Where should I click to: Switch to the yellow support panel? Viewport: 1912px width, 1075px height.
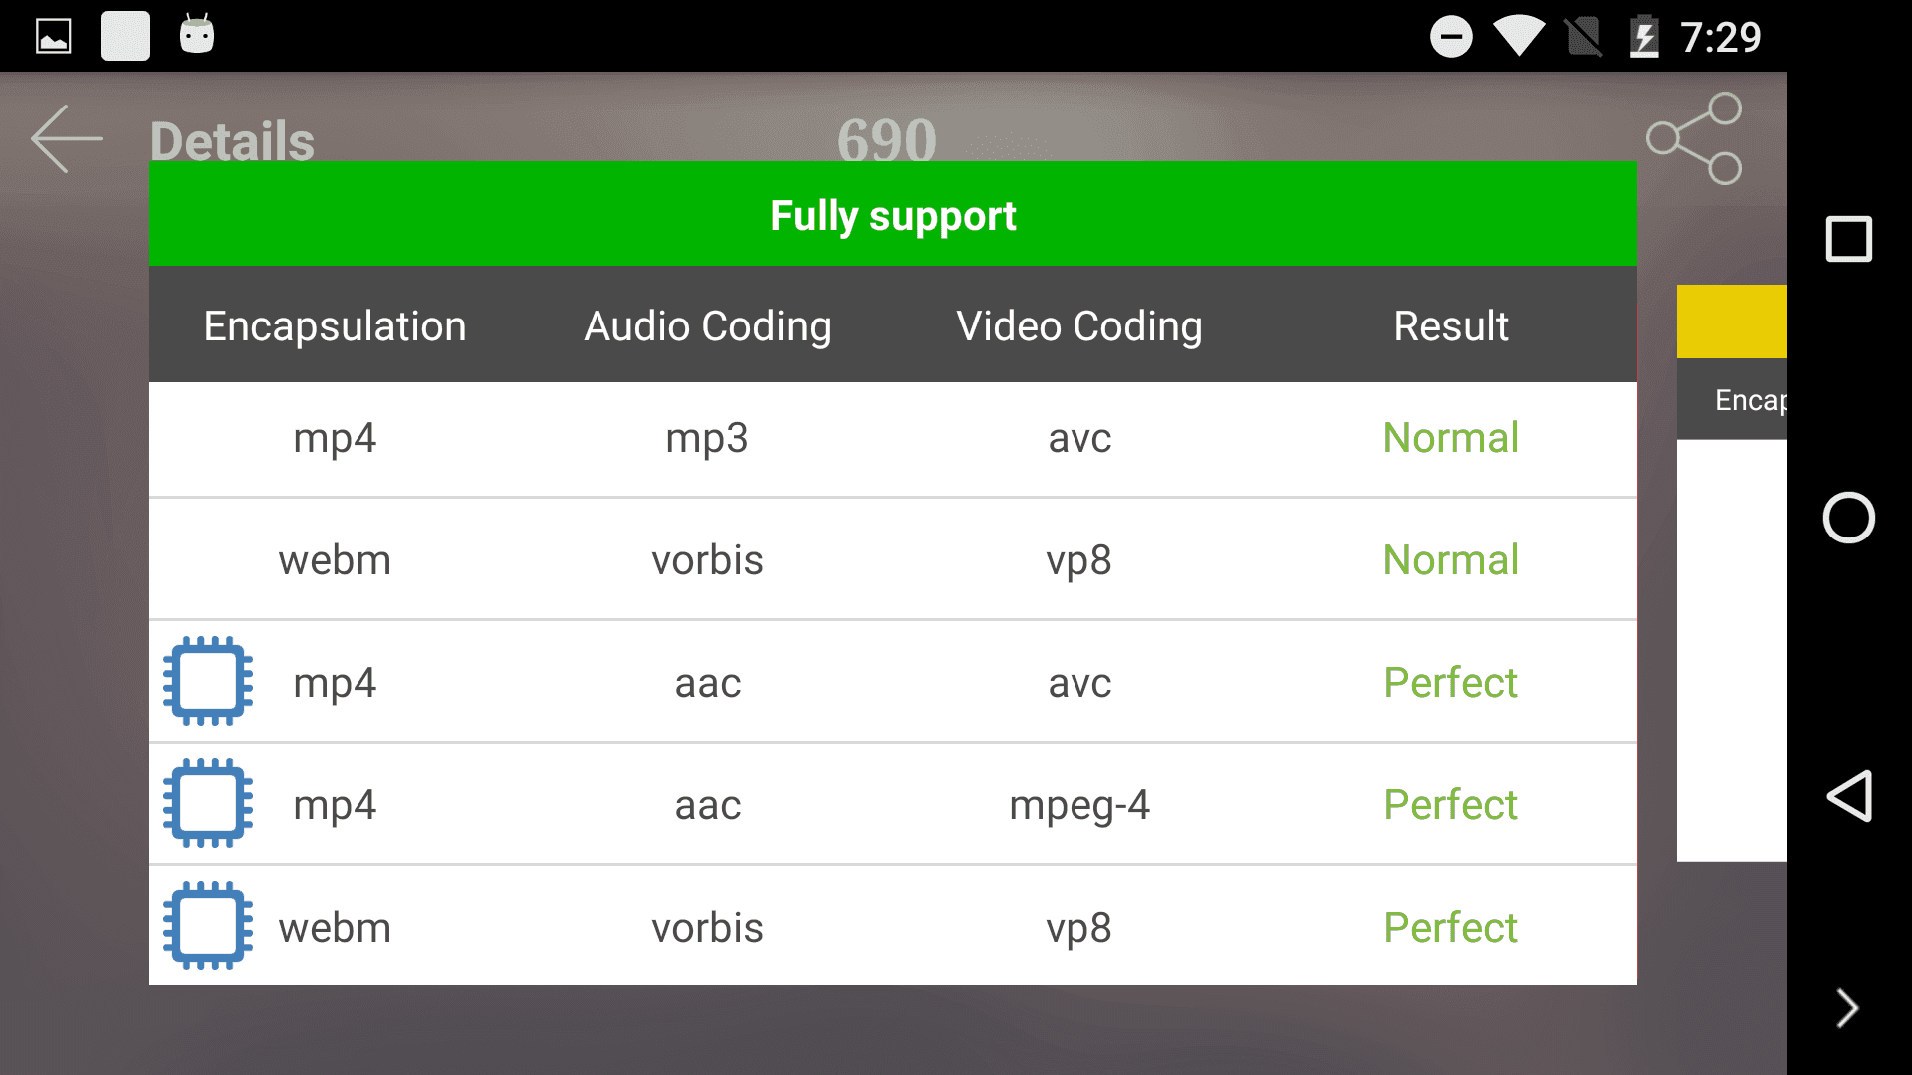tap(1732, 322)
